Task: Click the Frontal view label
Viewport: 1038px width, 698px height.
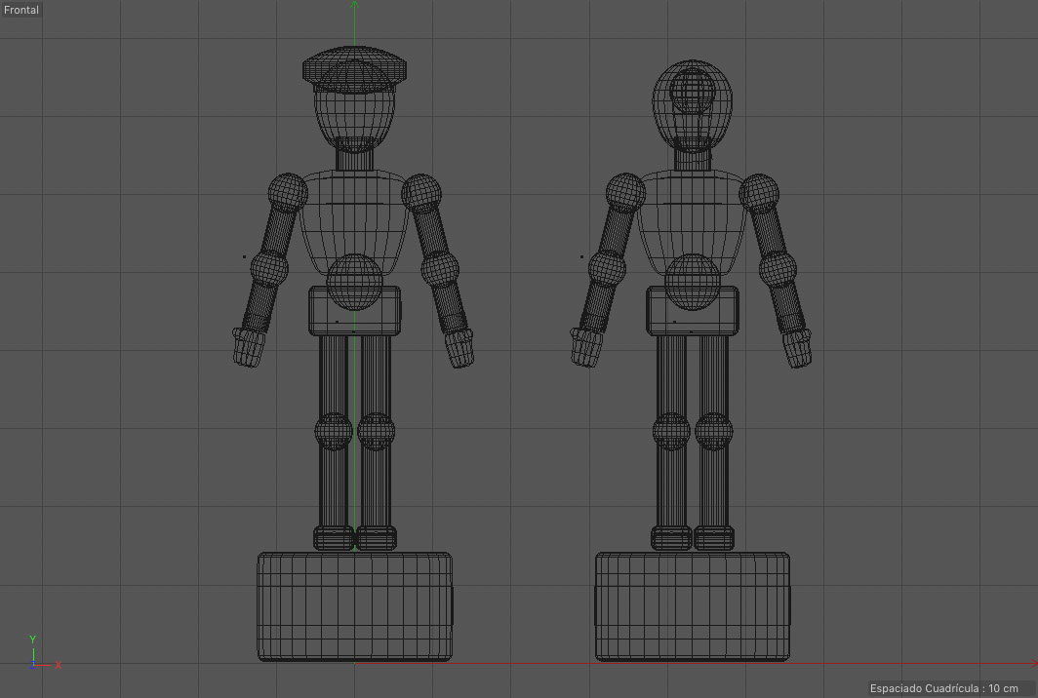Action: (x=21, y=10)
